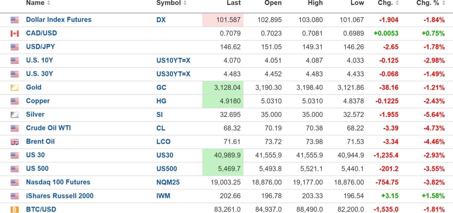The height and width of the screenshot is (213, 453).
Task: Open the Nasdaq 100 Futures link
Action: pyautogui.click(x=58, y=182)
